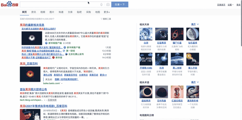Click the 百度百科 black hole thumbnail
The width and height of the screenshot is (242, 120).
[30, 74]
